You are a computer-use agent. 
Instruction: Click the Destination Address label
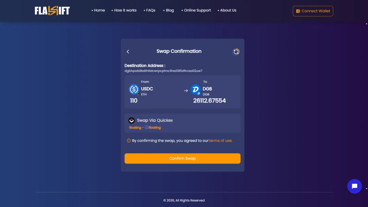click(145, 66)
